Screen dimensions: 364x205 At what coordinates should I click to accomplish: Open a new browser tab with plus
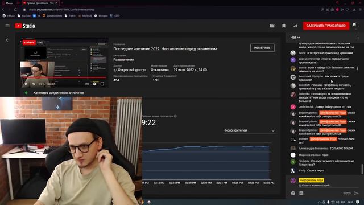point(62,3)
